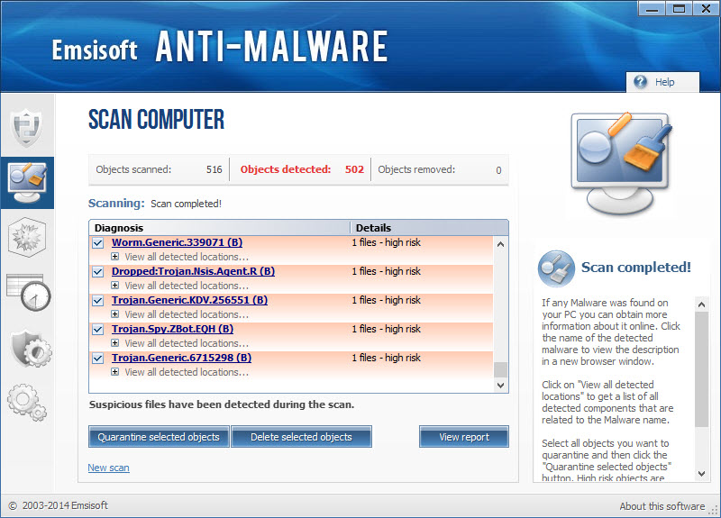Open the Configuration gears sidebar icon
This screenshot has height=518, width=721.
click(27, 402)
